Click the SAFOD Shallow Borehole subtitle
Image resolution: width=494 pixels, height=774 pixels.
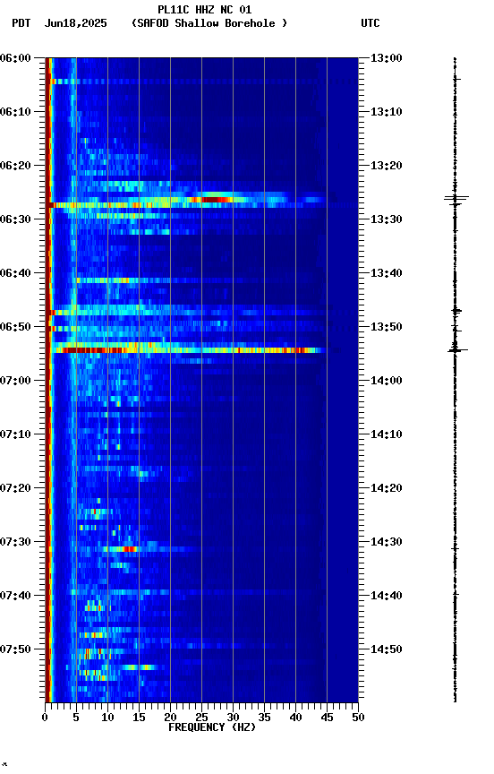pyautogui.click(x=209, y=23)
